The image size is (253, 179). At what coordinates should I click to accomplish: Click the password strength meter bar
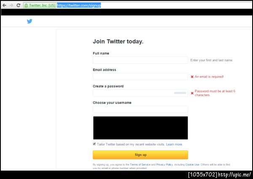[x=180, y=93]
